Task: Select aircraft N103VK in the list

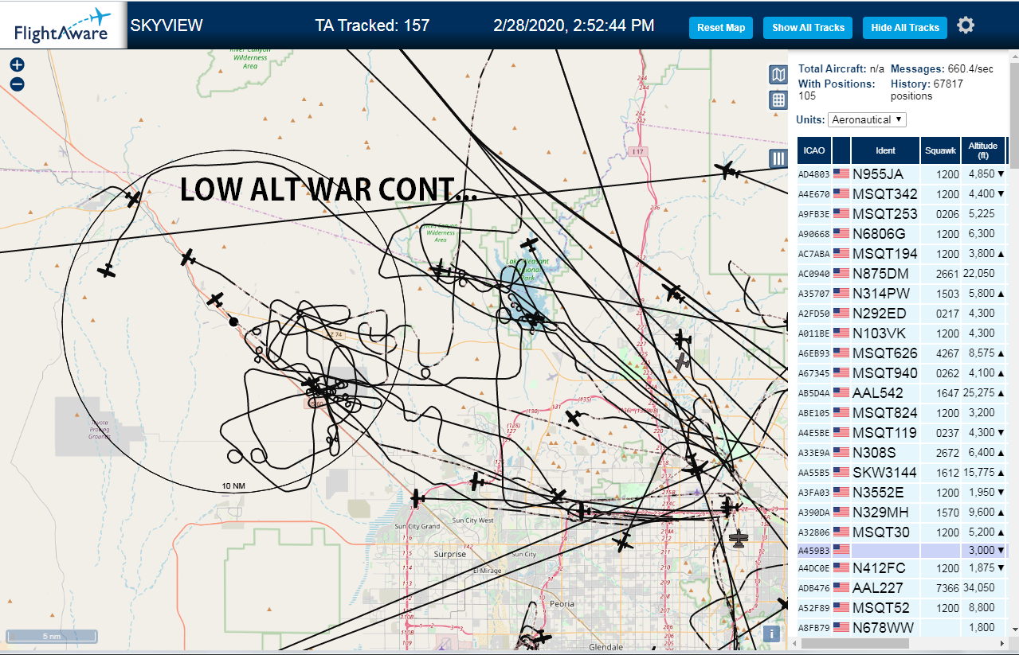Action: point(903,333)
